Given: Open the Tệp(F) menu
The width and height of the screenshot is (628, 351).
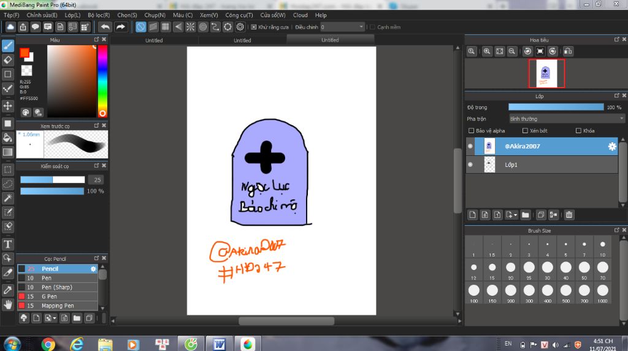Looking at the screenshot, I should (11, 15).
